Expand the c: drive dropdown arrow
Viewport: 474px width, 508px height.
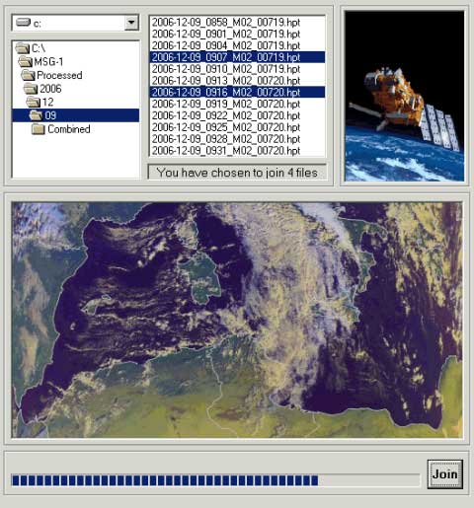[x=131, y=23]
